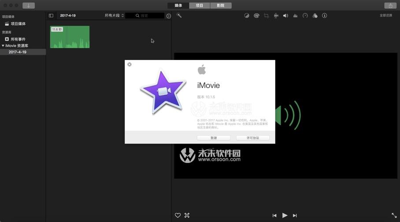The image size is (400, 222).
Task: Click the search field in browser
Action: coord(144,15)
